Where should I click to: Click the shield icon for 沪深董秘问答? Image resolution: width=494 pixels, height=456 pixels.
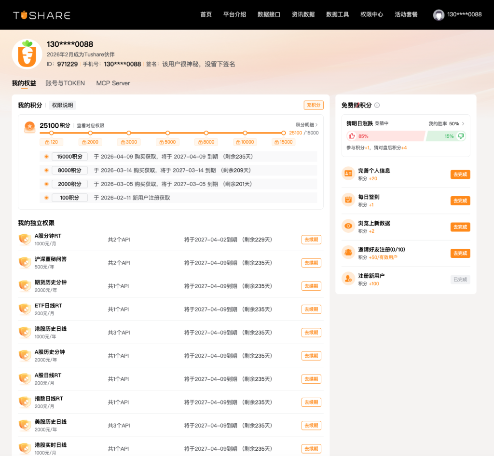[x=25, y=263]
